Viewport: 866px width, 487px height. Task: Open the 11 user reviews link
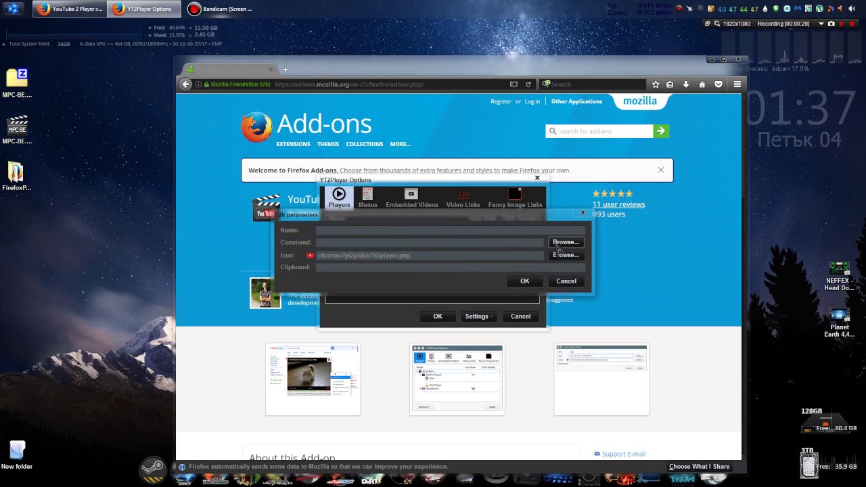click(x=618, y=204)
